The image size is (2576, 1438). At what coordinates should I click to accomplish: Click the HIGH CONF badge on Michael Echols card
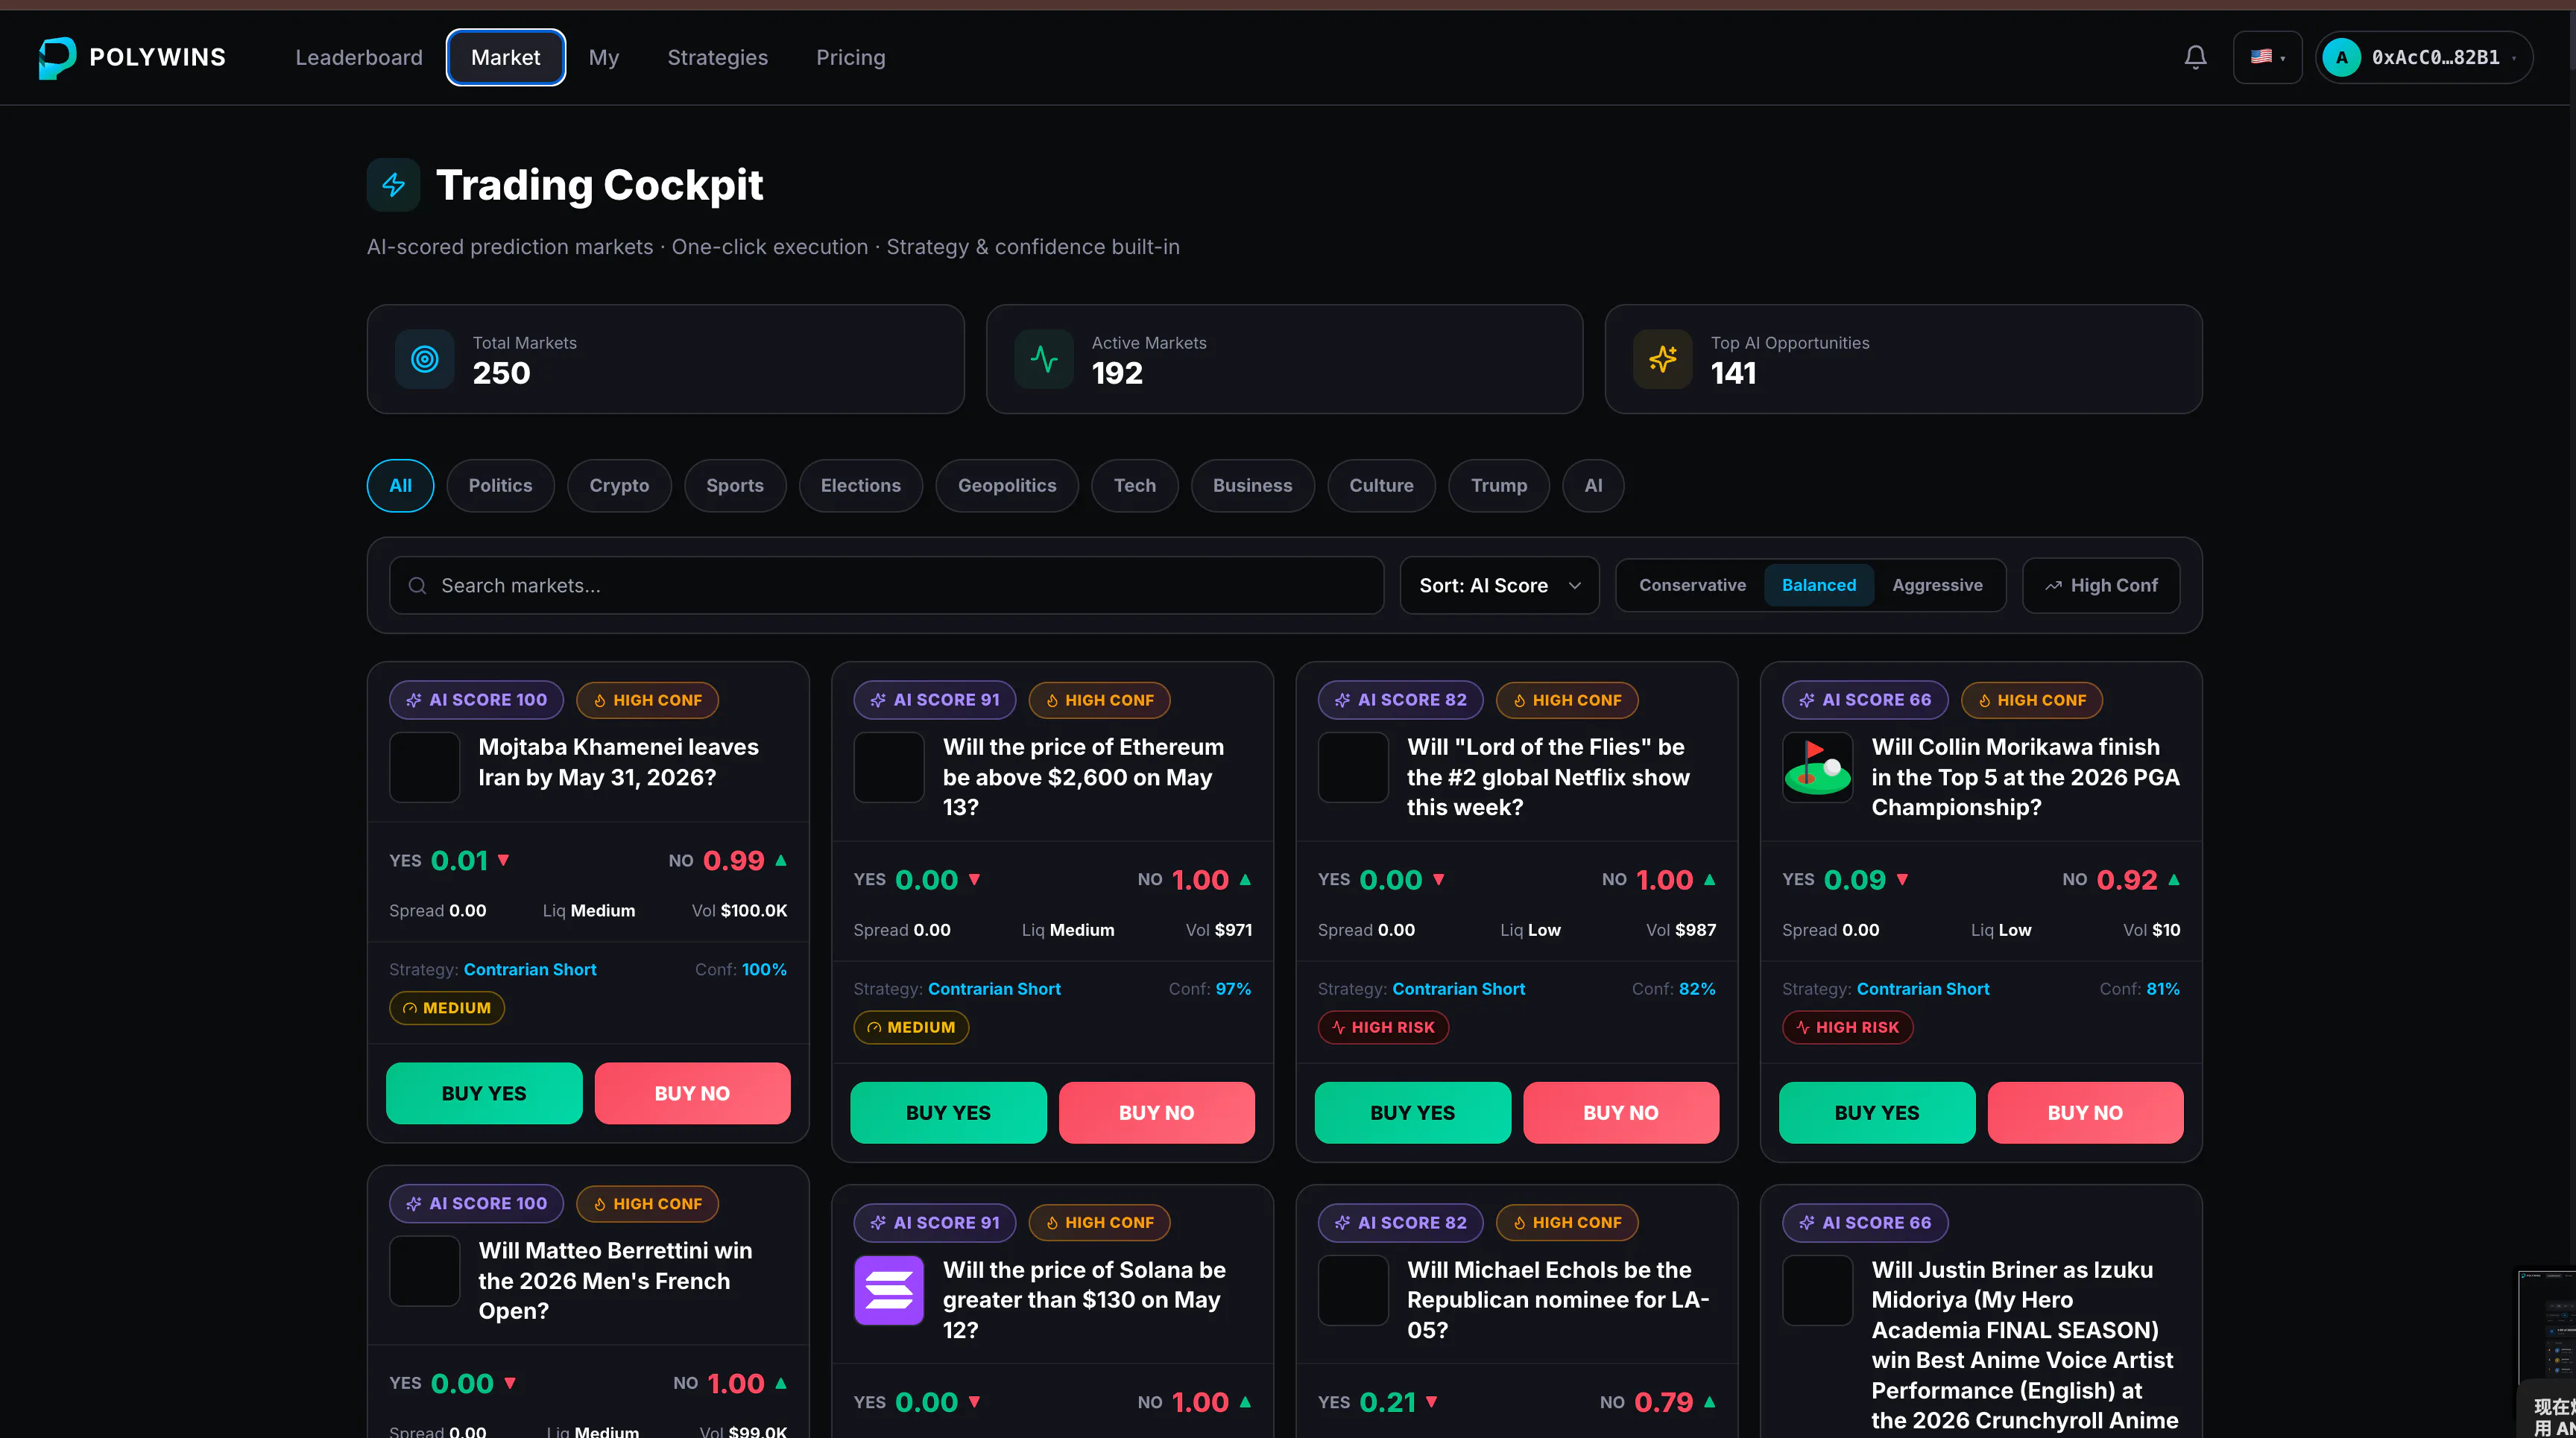(1567, 1223)
